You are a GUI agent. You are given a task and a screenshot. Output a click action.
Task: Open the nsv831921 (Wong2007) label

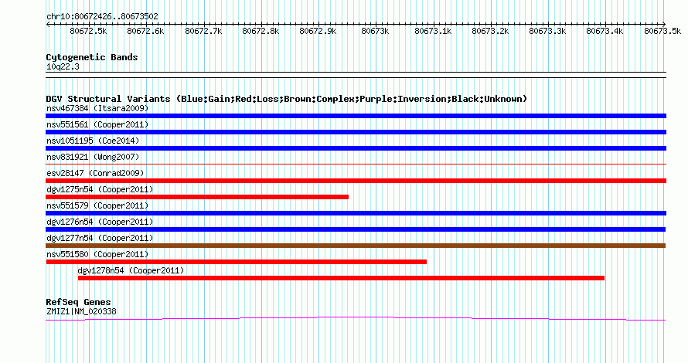(x=93, y=157)
